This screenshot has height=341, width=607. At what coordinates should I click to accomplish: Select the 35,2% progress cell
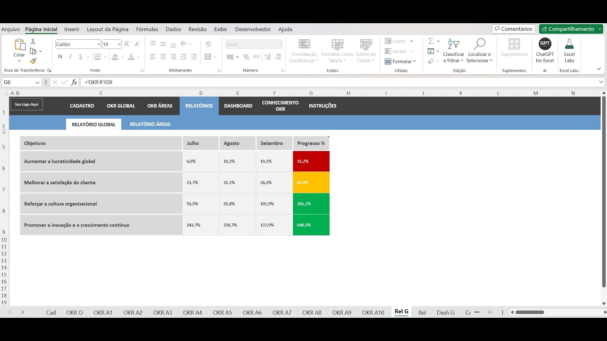pyautogui.click(x=311, y=162)
